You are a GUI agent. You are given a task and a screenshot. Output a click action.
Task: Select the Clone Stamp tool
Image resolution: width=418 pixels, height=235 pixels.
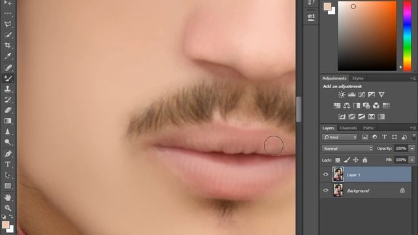pyautogui.click(x=8, y=89)
